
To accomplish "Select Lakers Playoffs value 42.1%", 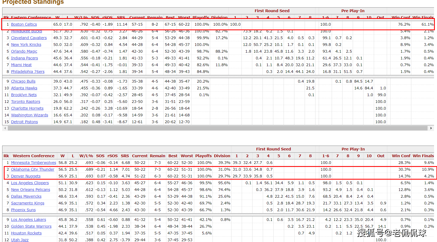I will (x=206, y=220).
